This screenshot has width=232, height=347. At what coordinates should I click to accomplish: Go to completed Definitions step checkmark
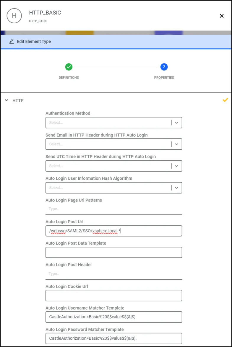coord(69,67)
